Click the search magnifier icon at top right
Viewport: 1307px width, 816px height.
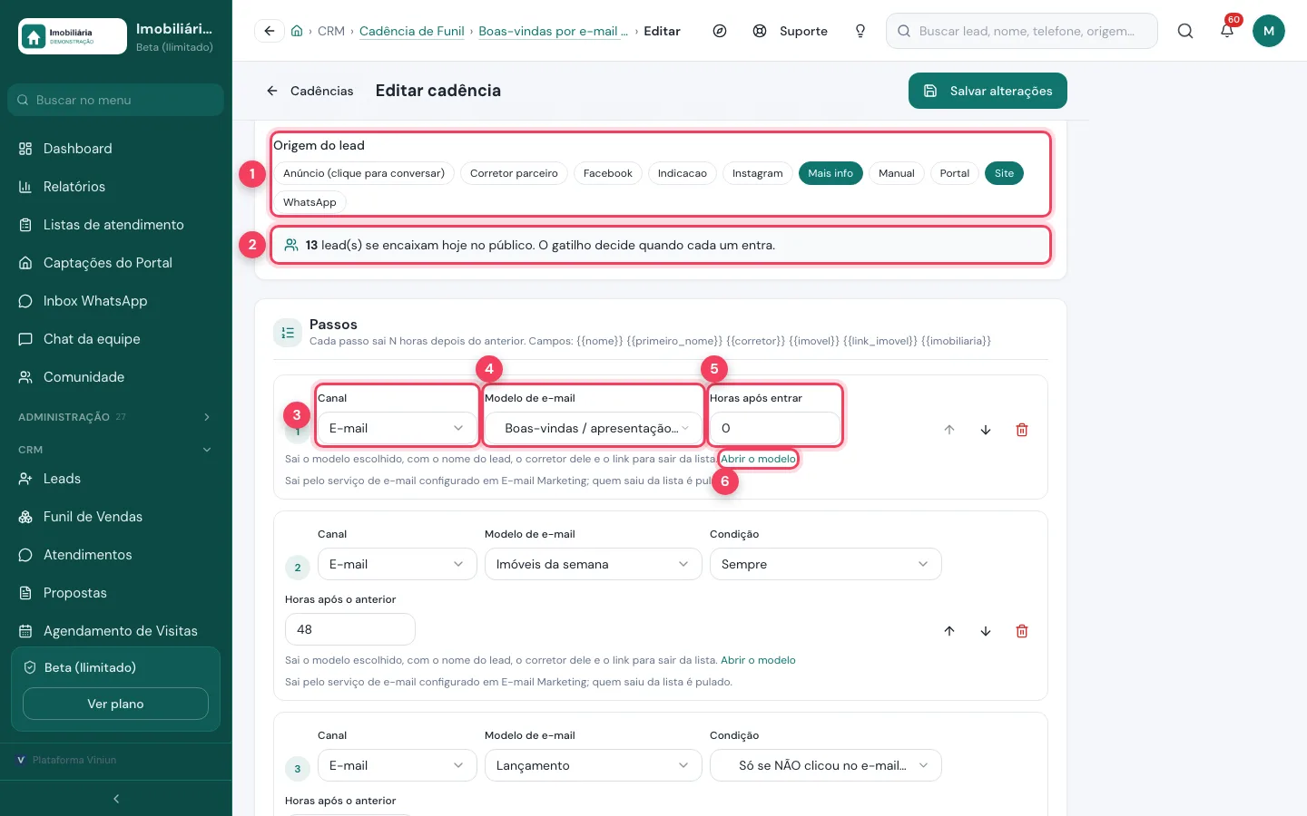(1185, 31)
